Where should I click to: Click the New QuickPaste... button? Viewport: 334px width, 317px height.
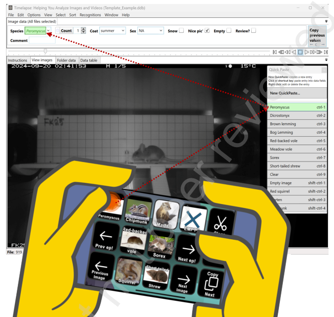pos(297,93)
